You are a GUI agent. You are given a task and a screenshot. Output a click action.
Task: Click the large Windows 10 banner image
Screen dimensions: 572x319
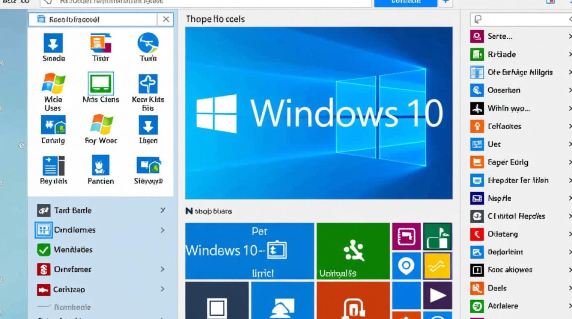(x=318, y=113)
